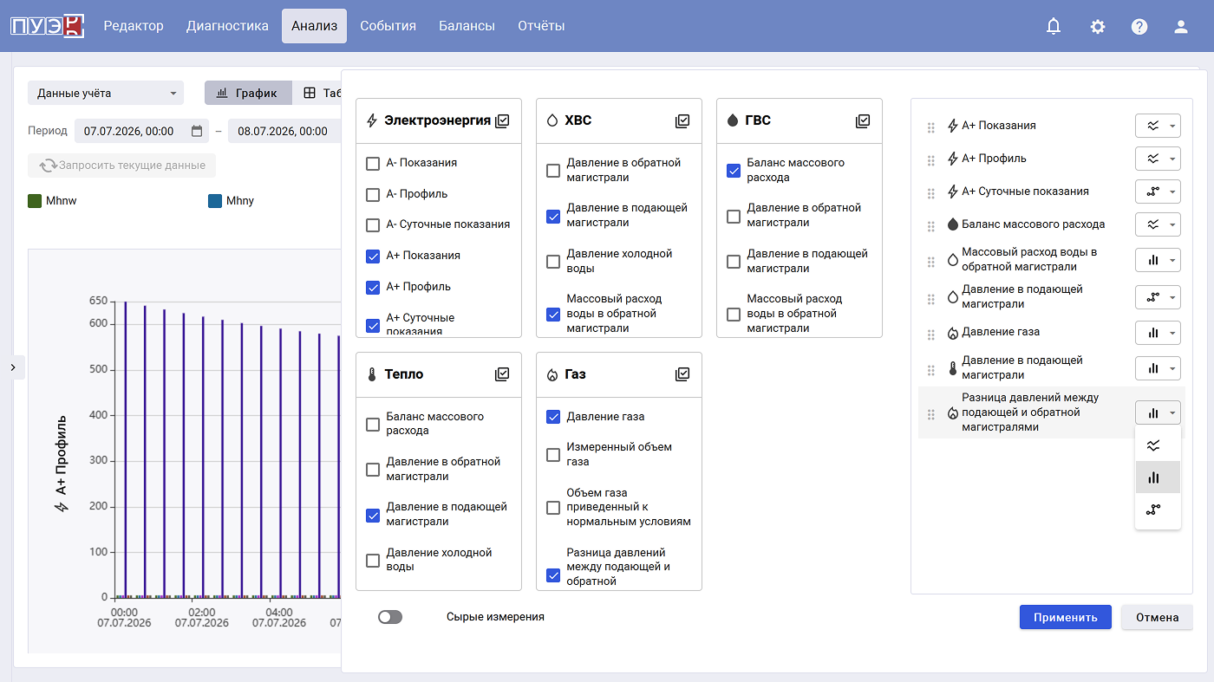The width and height of the screenshot is (1214, 682).
Task: Open the user profile icon
Action: coord(1180,26)
